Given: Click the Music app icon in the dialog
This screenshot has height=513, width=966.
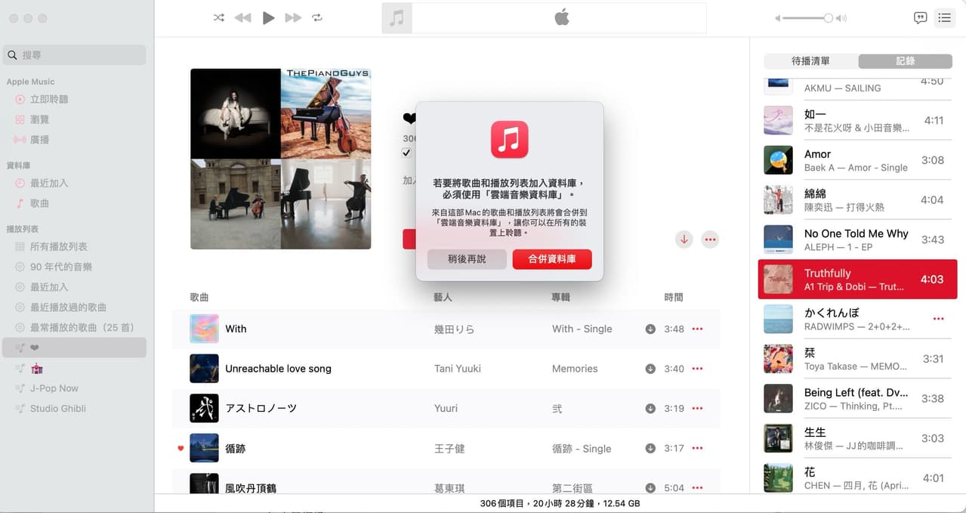Looking at the screenshot, I should click(510, 140).
